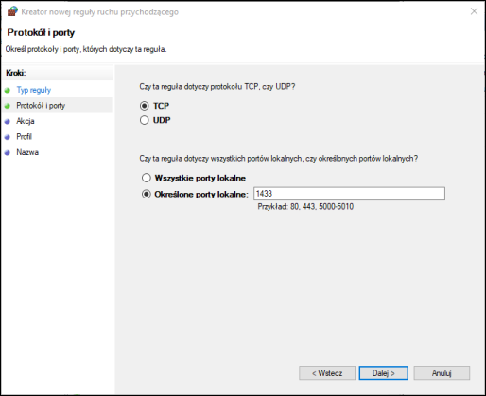The width and height of the screenshot is (486, 396).
Task: Close the inbound rule wizard window
Action: coord(474,11)
